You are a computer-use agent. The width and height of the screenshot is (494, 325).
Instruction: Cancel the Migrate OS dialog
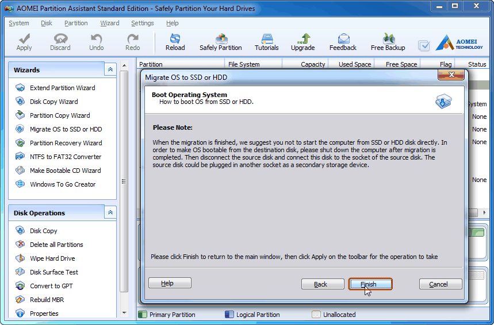click(441, 284)
